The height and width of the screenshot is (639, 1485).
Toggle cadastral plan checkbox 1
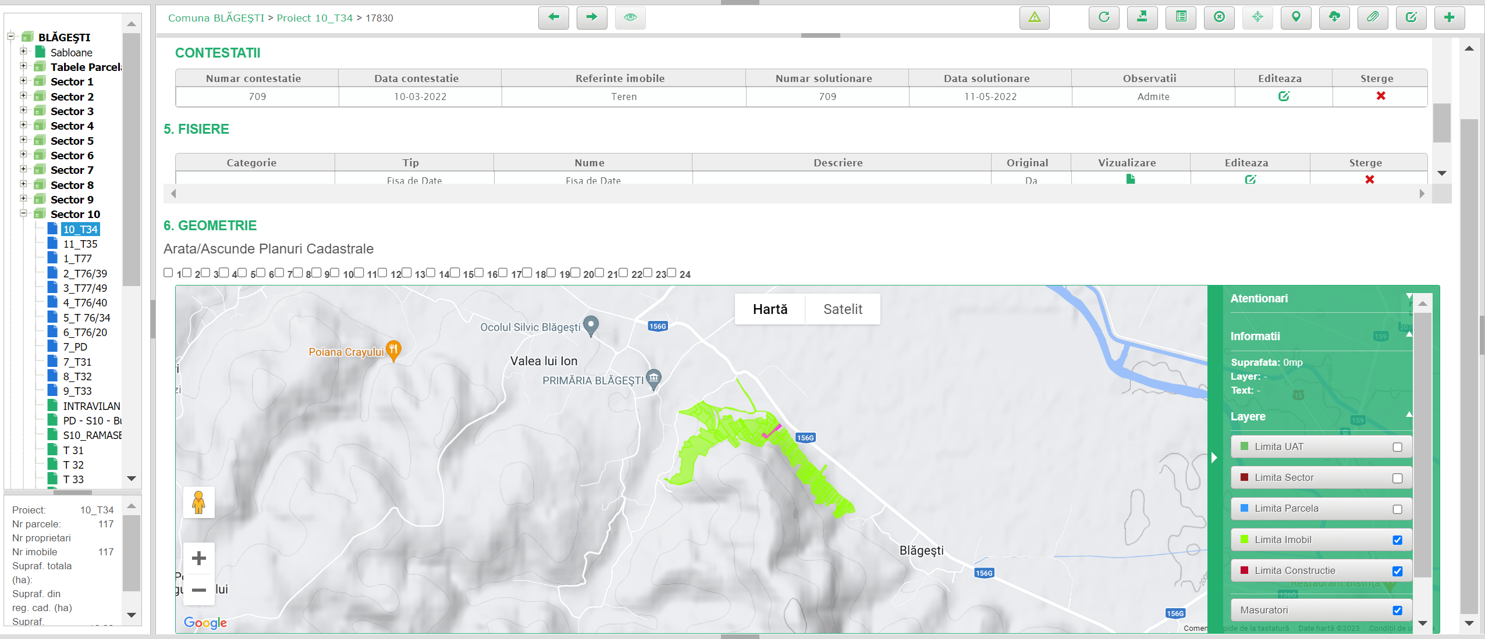pyautogui.click(x=168, y=273)
